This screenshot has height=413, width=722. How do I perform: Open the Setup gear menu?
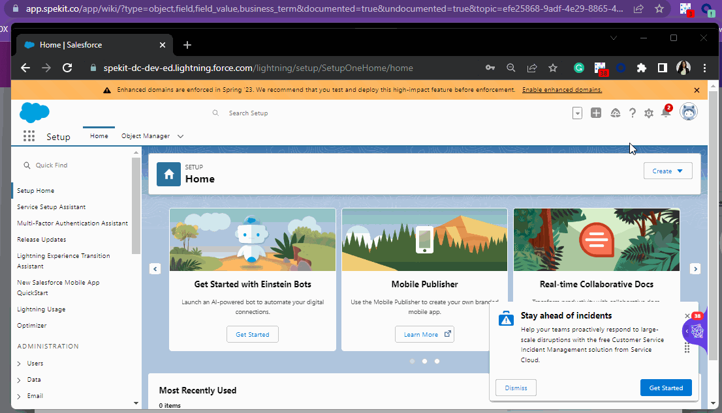point(649,113)
